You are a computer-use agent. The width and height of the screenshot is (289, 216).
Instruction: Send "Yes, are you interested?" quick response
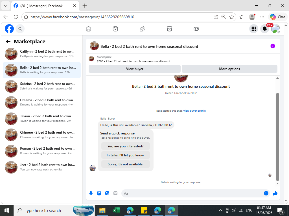click(126, 146)
